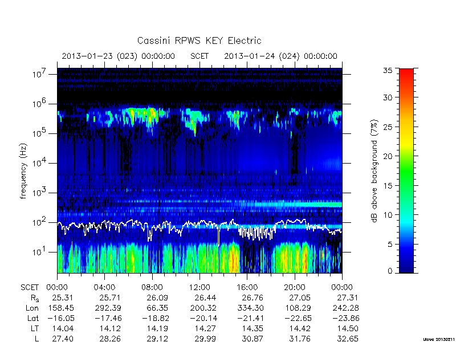Click L-shell value '29.99'
This screenshot has height=342, width=456.
coord(205,339)
